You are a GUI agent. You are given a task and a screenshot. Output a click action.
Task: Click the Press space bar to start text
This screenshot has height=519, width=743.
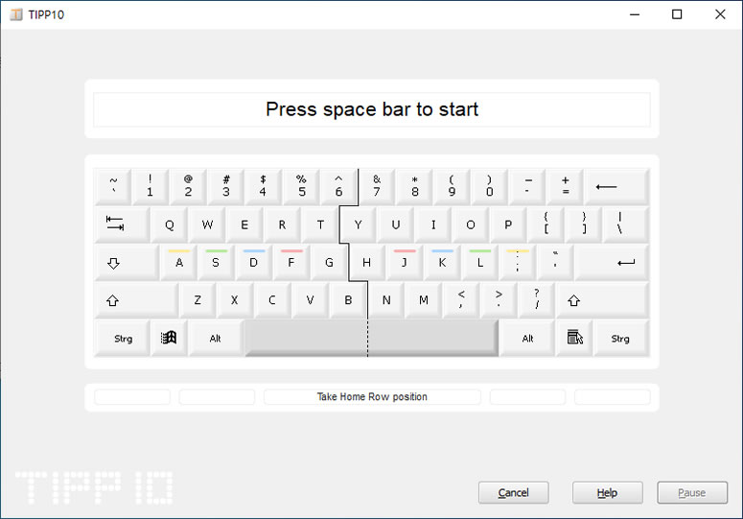pos(372,109)
